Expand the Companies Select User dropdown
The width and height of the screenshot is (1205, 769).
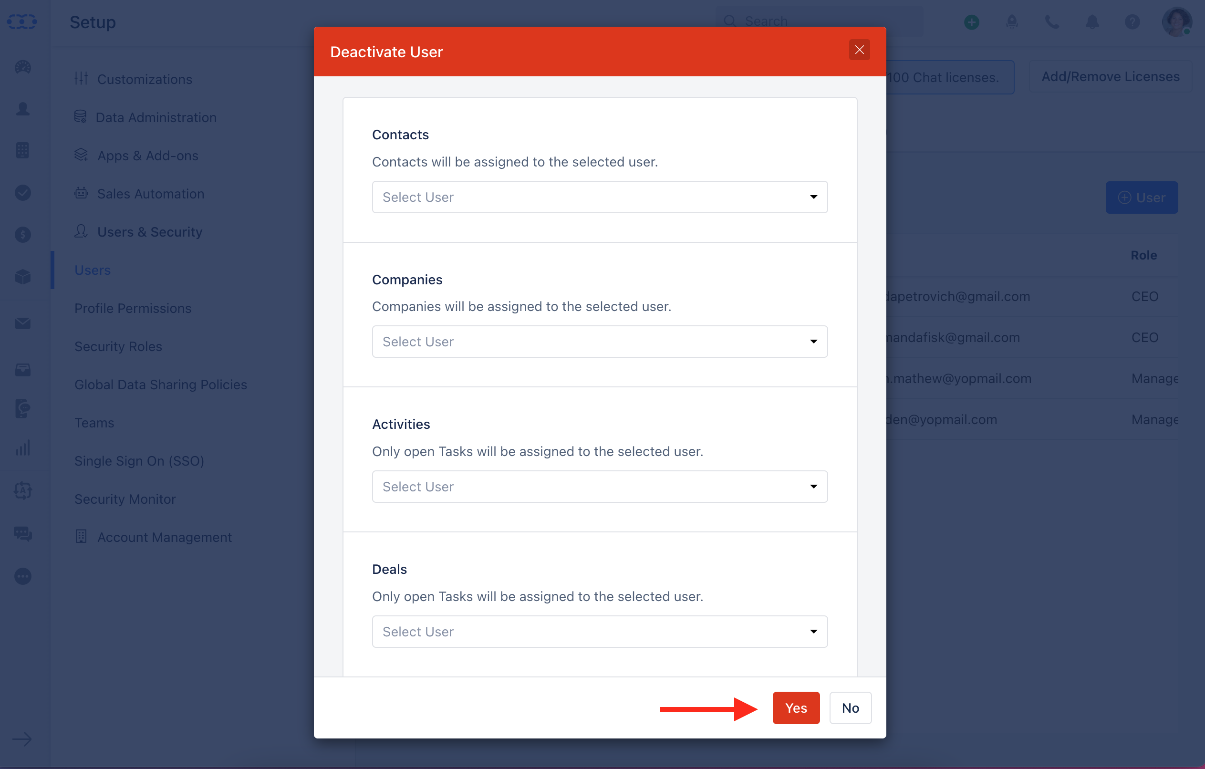point(599,341)
